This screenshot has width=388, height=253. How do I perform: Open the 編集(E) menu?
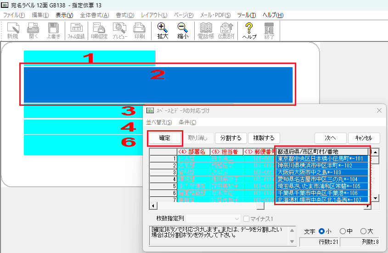coord(40,15)
